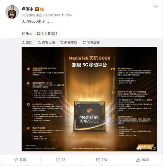Image resolution: width=163 pixels, height=166 pixels.
Task: Open the post options chevron menu
Action: [x=155, y=7]
